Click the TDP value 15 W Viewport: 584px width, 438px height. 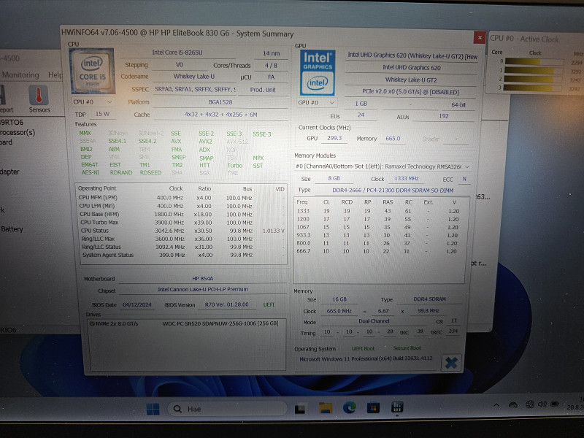click(x=102, y=114)
